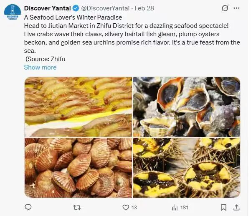Like the post with heart icon

tap(126, 208)
